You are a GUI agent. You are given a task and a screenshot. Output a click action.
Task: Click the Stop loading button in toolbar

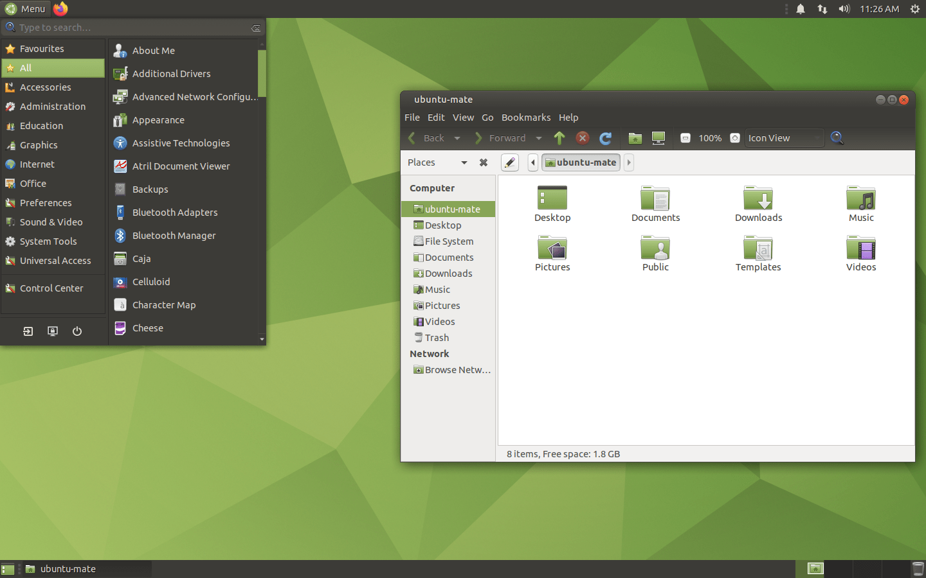click(583, 138)
